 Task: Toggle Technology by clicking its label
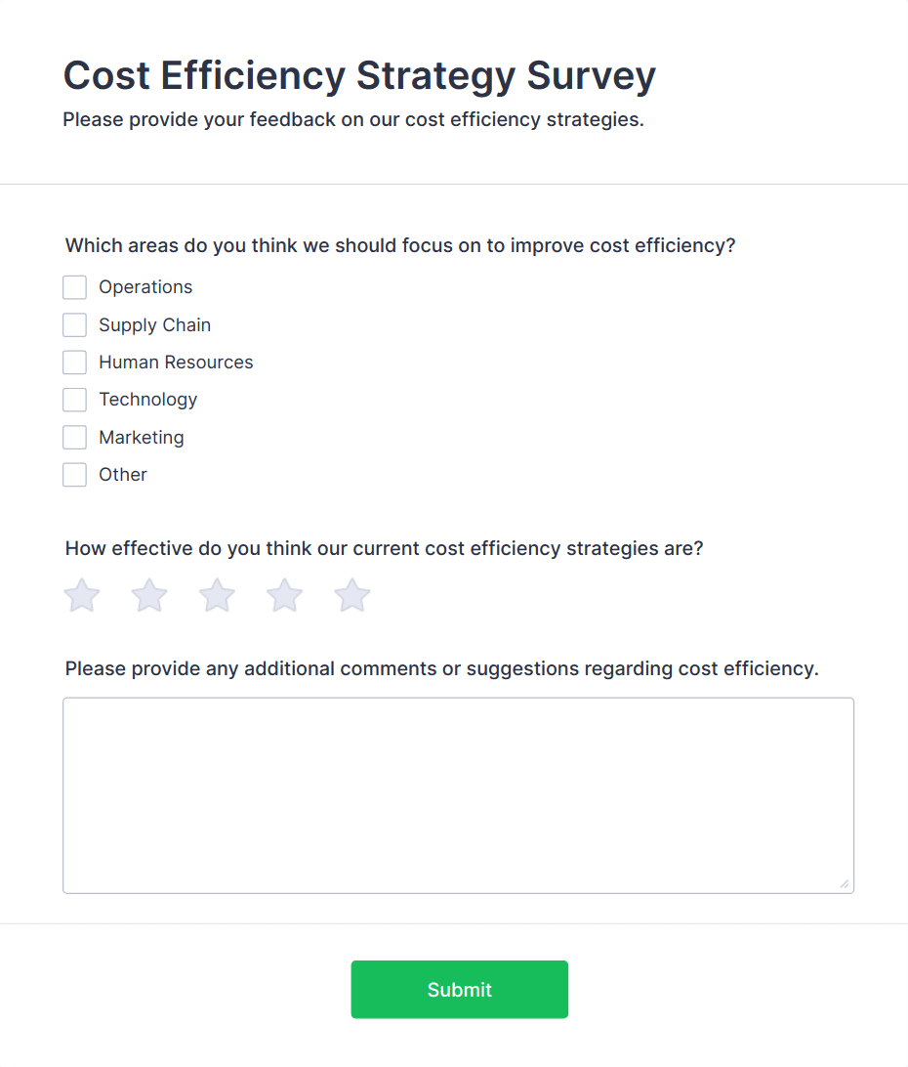pyautogui.click(x=147, y=400)
